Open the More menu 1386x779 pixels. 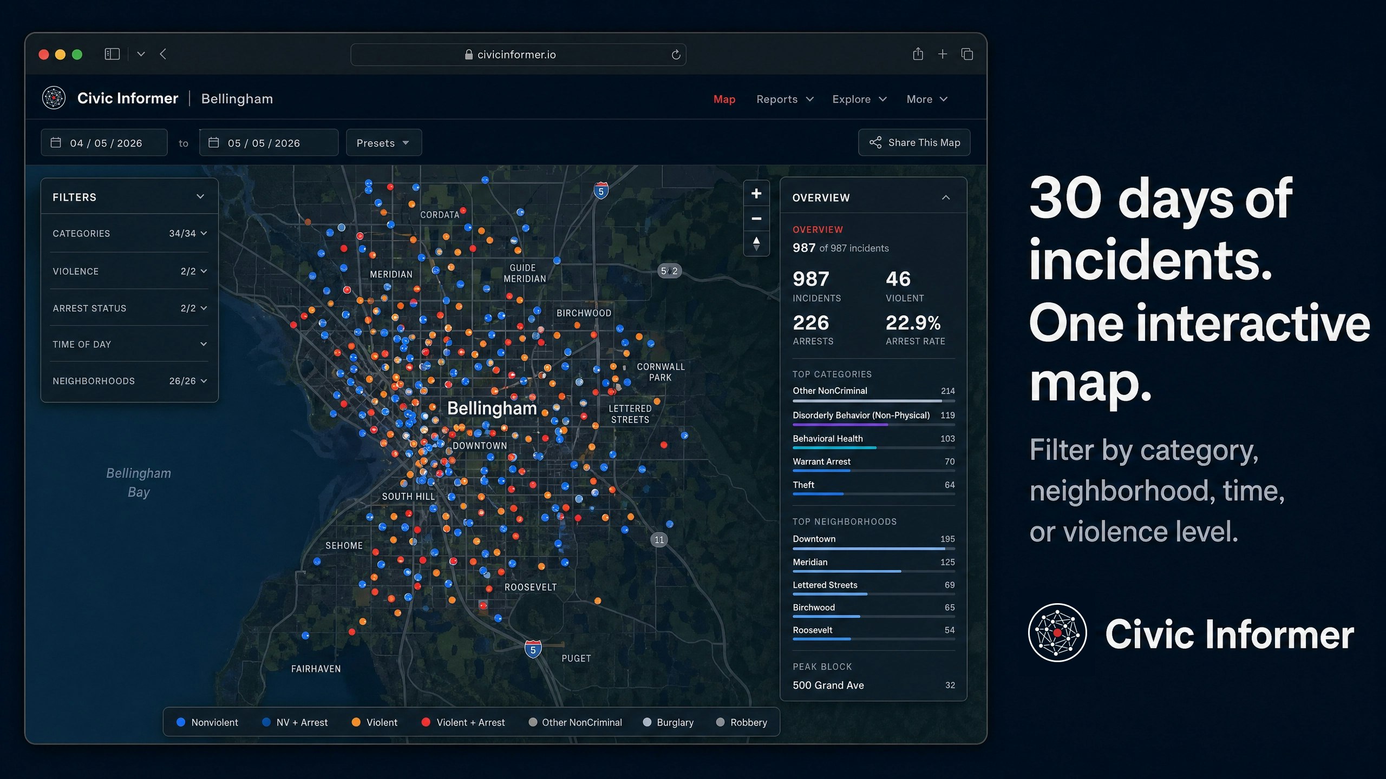pyautogui.click(x=927, y=99)
